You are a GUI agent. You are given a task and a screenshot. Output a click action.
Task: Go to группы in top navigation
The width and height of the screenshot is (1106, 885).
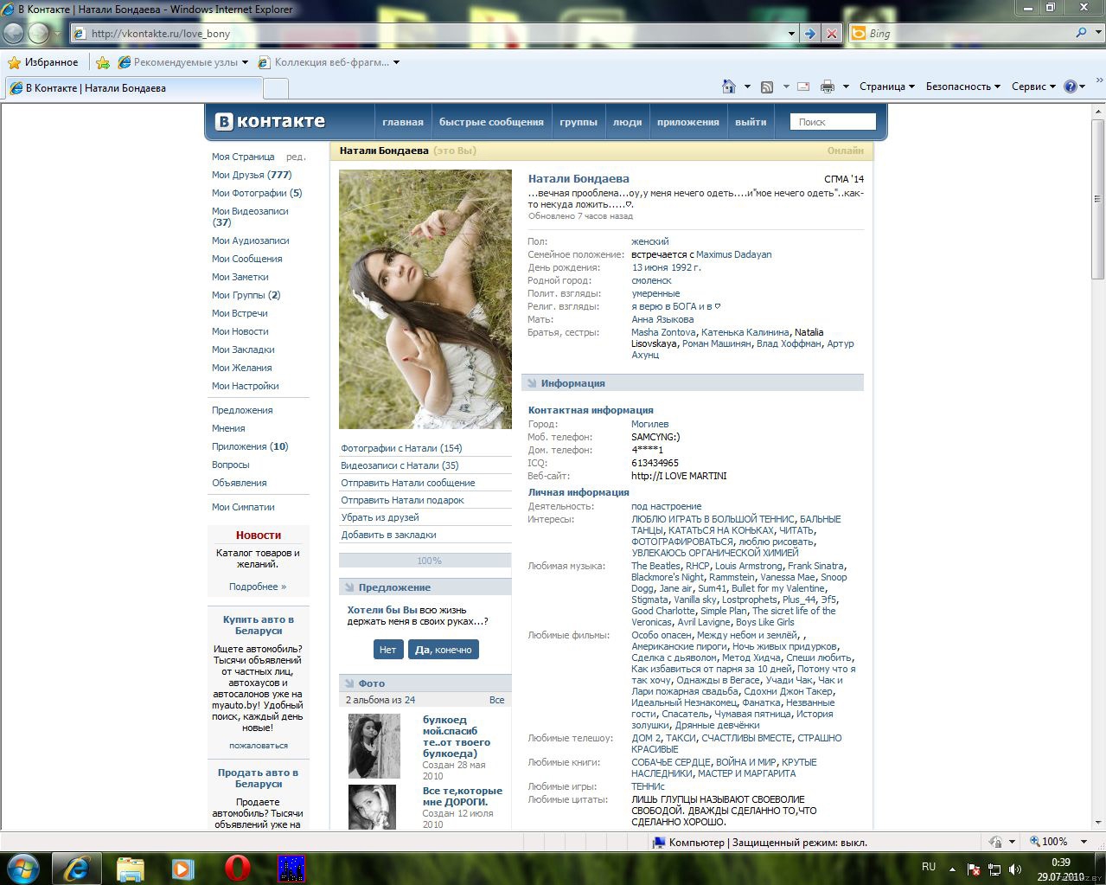pyautogui.click(x=579, y=122)
